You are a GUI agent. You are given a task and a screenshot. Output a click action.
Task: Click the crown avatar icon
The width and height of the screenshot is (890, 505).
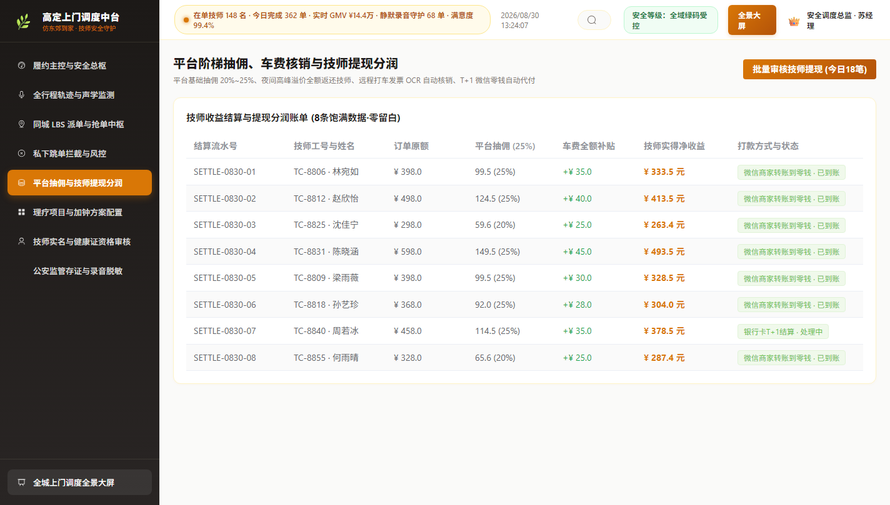point(794,21)
